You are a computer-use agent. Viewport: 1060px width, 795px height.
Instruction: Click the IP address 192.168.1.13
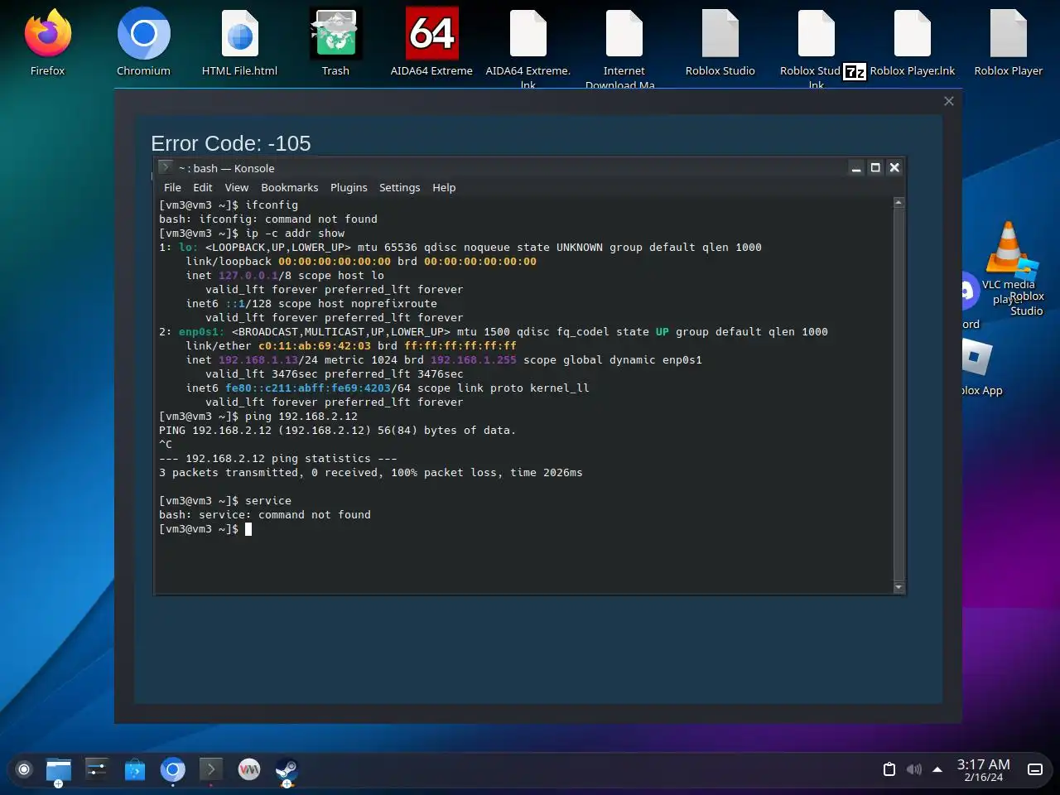tap(258, 360)
